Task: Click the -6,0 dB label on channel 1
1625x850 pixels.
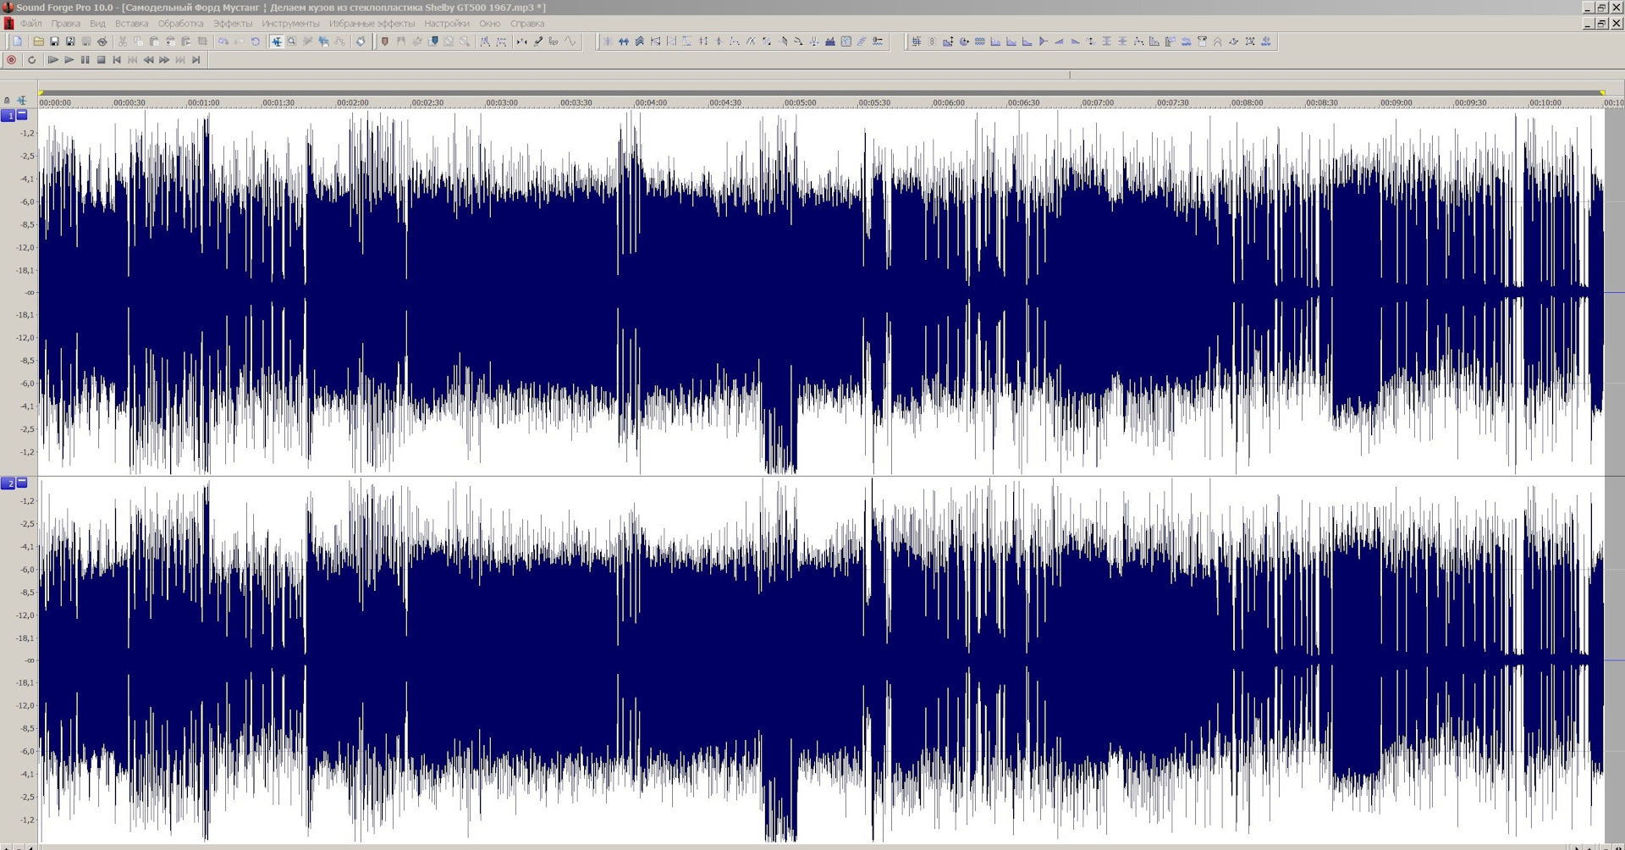Action: pos(27,201)
